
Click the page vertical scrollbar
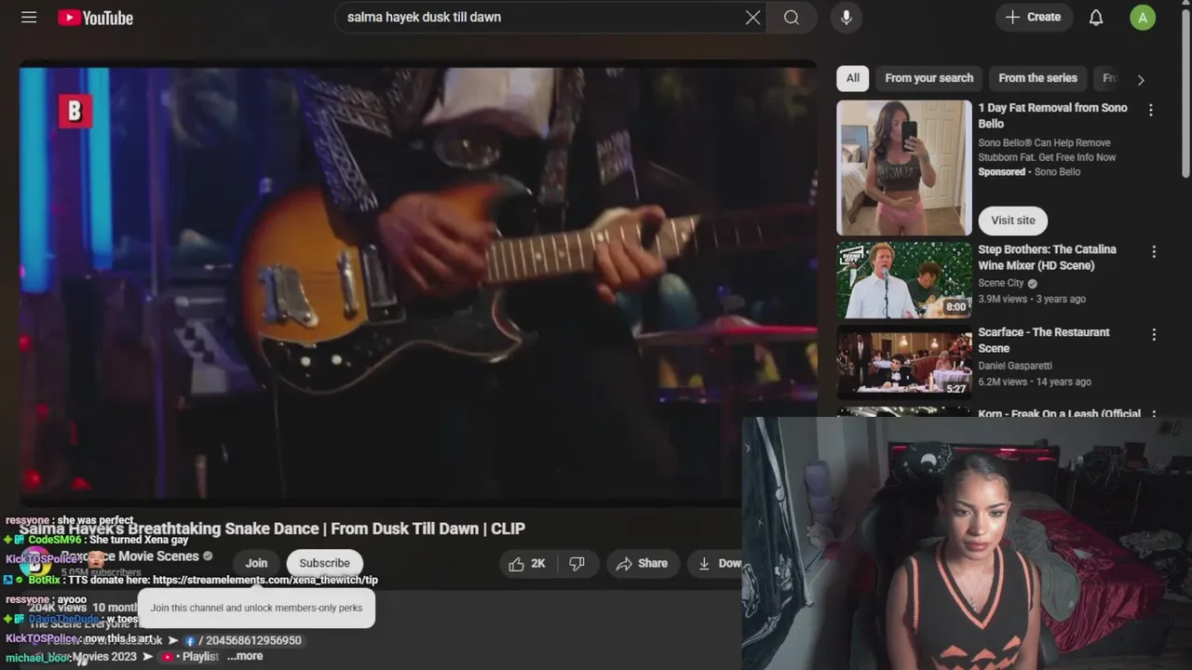pyautogui.click(x=1185, y=93)
